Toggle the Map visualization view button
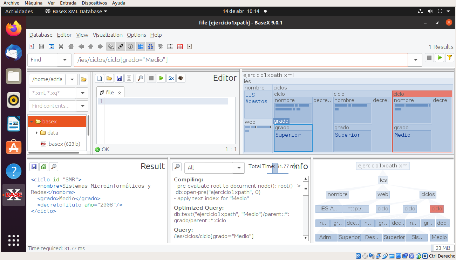 click(141, 46)
